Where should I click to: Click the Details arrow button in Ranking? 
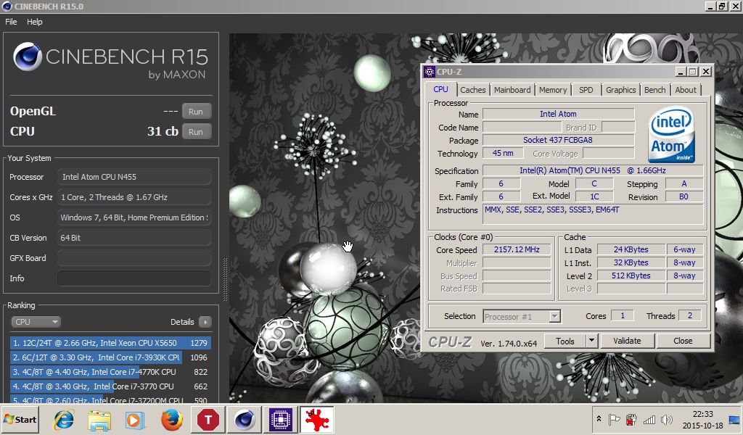pos(205,322)
